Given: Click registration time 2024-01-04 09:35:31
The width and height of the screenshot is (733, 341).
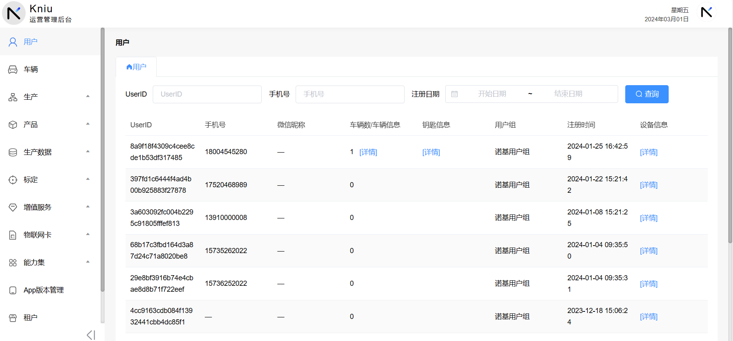Looking at the screenshot, I should pos(597,283).
